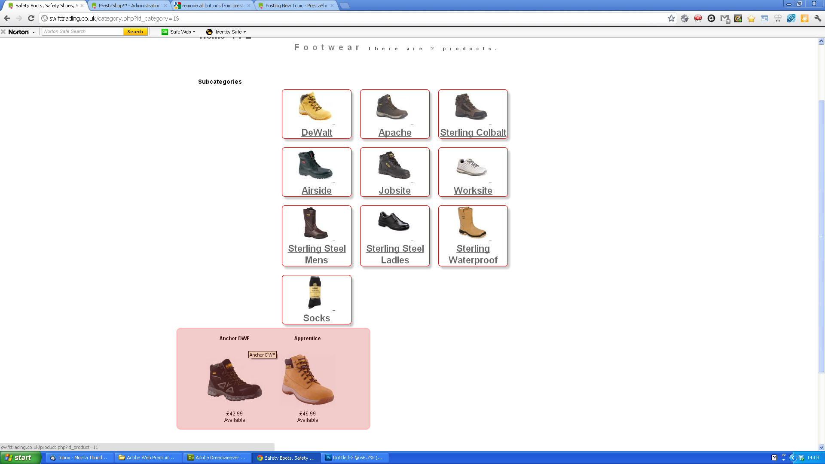Click the vertical scrollbar thumb

point(821,236)
